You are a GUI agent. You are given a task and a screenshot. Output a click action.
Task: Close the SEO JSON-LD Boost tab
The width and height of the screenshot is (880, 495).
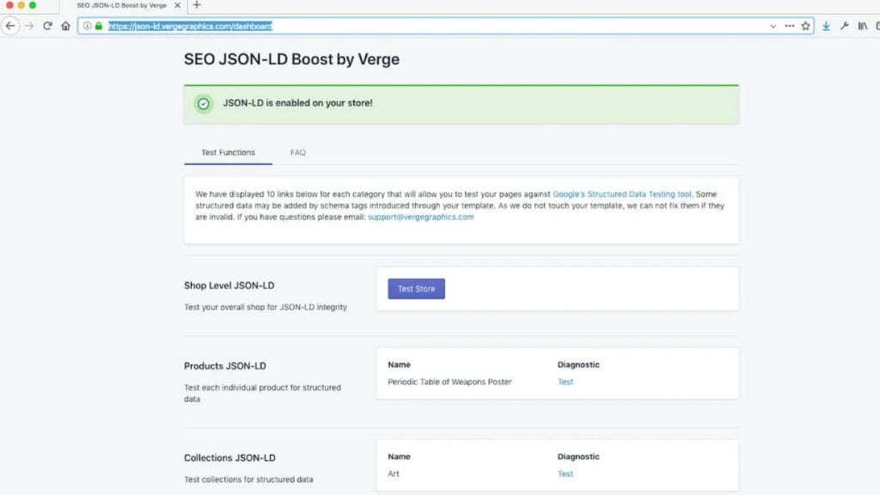(177, 5)
